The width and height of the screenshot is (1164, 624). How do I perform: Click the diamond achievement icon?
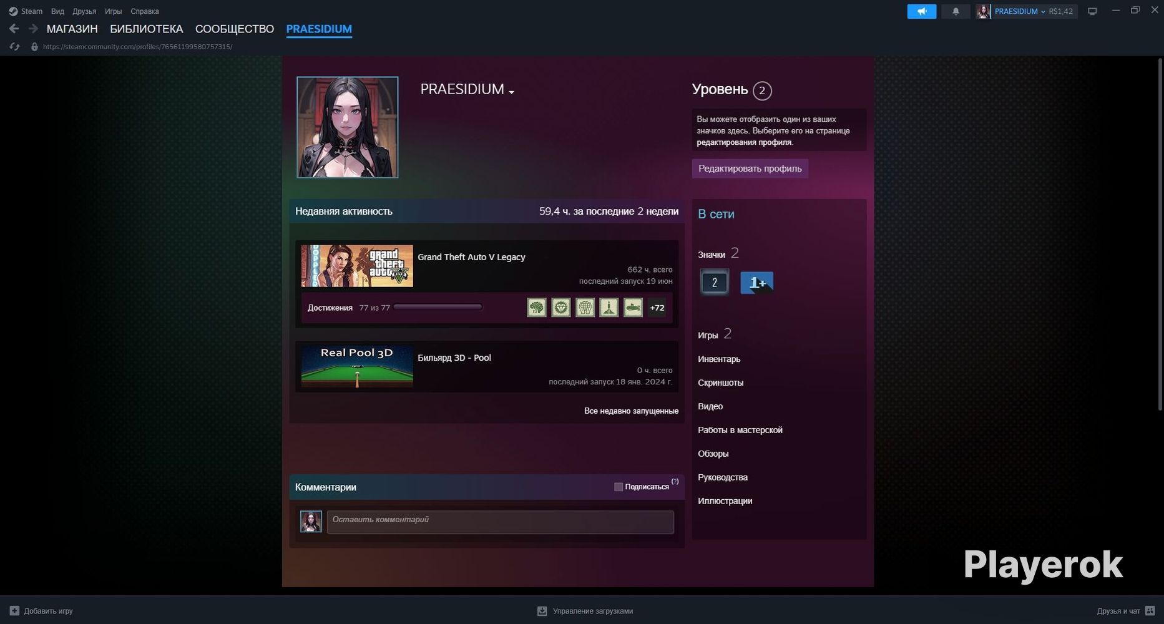click(x=561, y=308)
